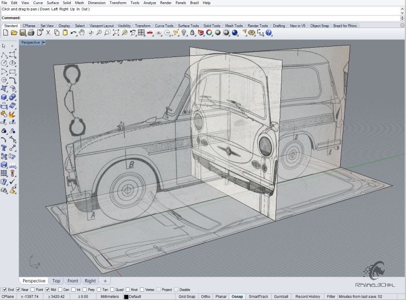Click the Print icon in toolbar

point(31,33)
